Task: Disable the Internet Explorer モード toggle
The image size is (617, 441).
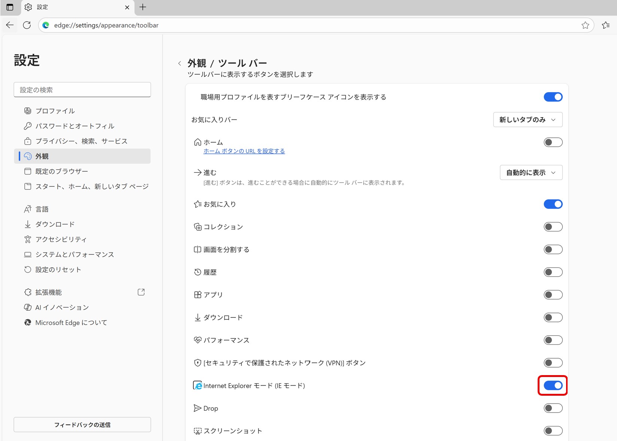Action: coord(553,386)
